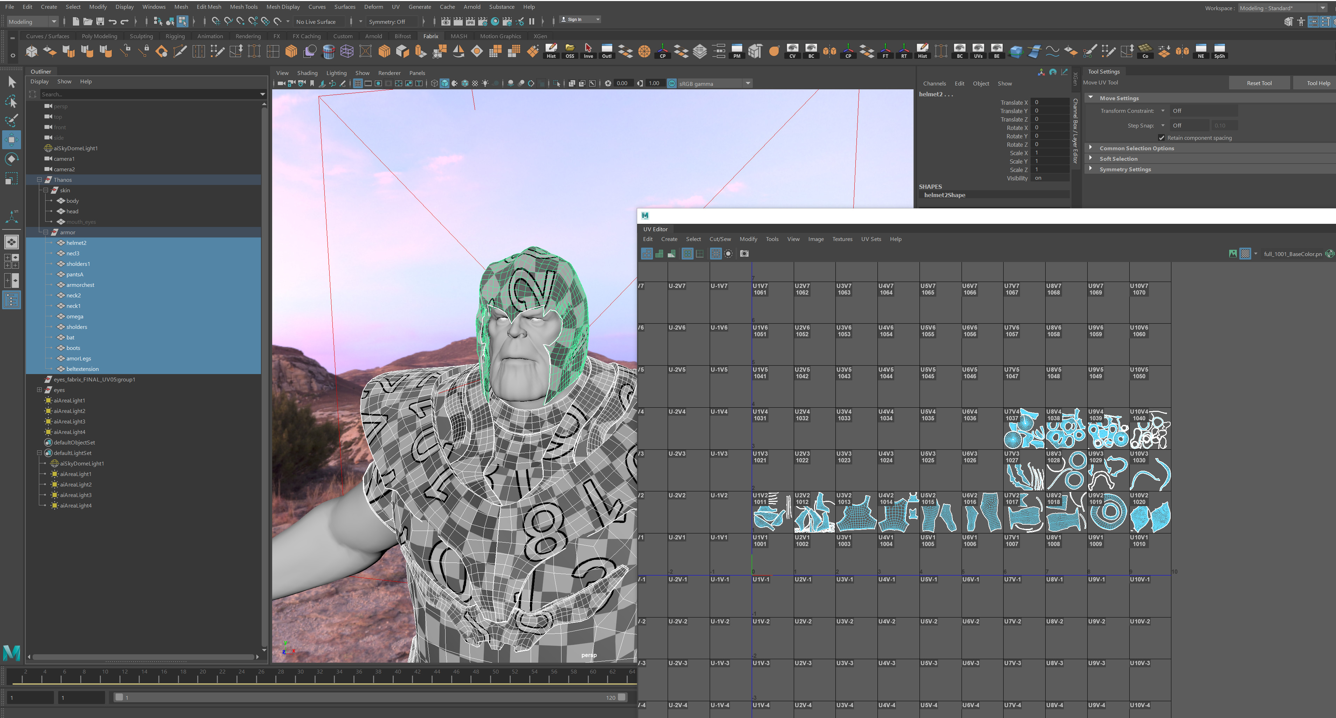1336x718 pixels.
Task: Click the Save Scene disk icon
Action: tap(100, 21)
